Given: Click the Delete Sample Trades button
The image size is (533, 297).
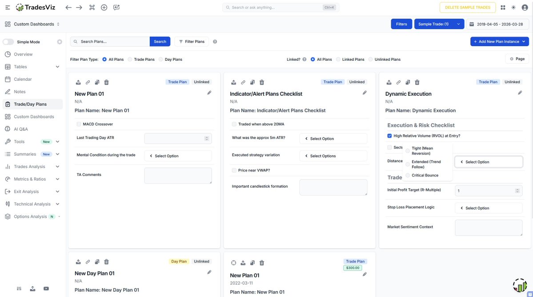Looking at the screenshot, I should (x=467, y=8).
